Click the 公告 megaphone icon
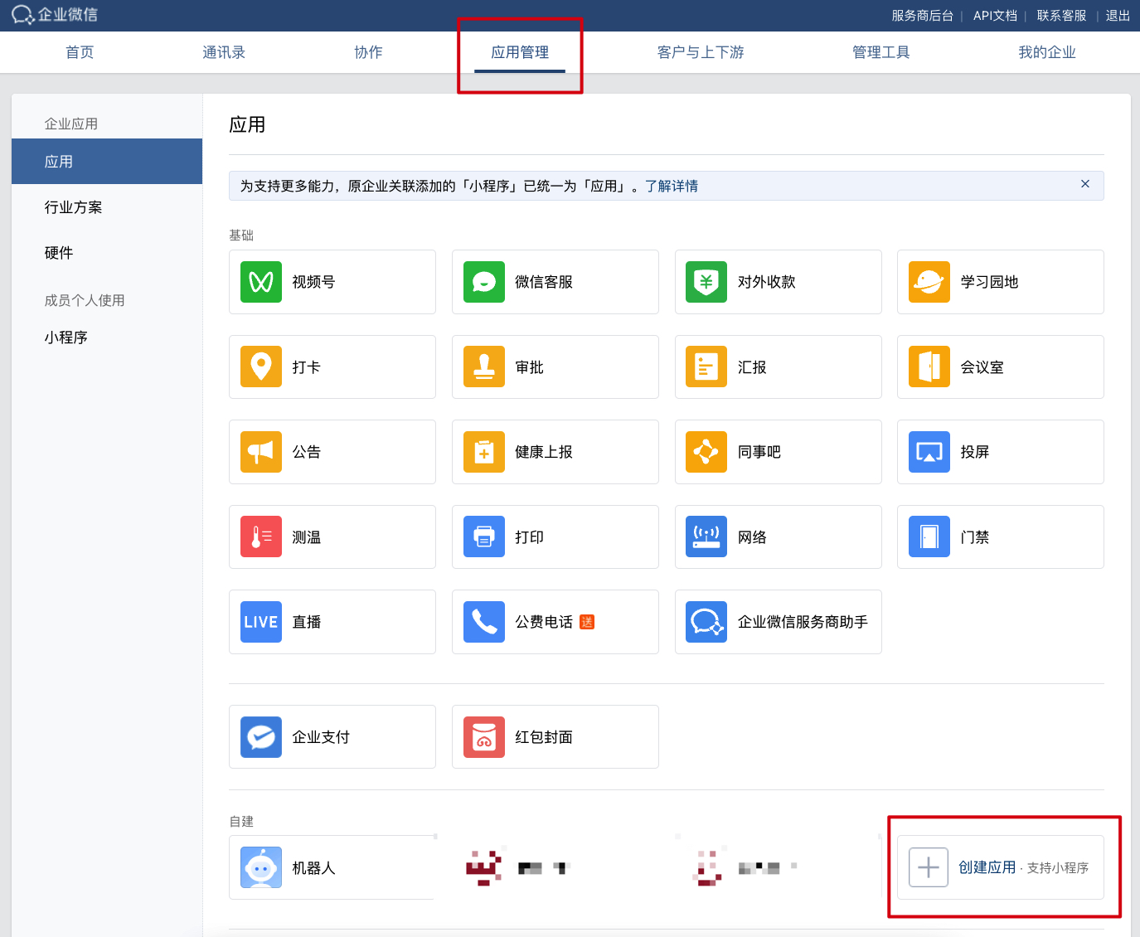The height and width of the screenshot is (937, 1140). pyautogui.click(x=261, y=452)
